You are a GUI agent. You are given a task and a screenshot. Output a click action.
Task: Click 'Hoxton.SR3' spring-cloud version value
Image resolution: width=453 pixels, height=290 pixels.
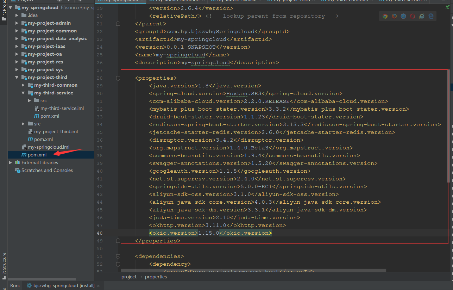tap(244, 94)
